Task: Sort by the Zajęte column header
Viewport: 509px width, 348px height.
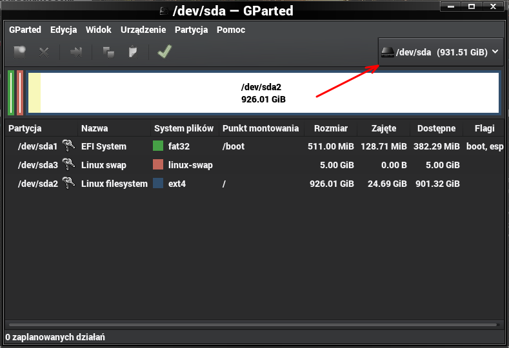Action: (x=383, y=128)
